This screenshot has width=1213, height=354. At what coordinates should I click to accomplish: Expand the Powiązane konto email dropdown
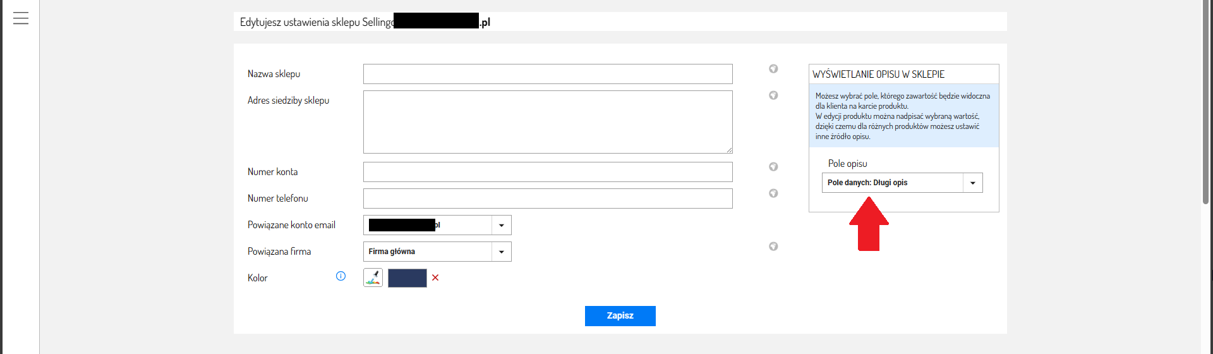click(x=502, y=225)
